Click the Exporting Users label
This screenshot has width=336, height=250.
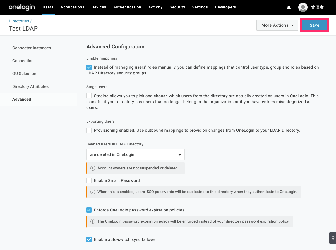[x=100, y=121]
